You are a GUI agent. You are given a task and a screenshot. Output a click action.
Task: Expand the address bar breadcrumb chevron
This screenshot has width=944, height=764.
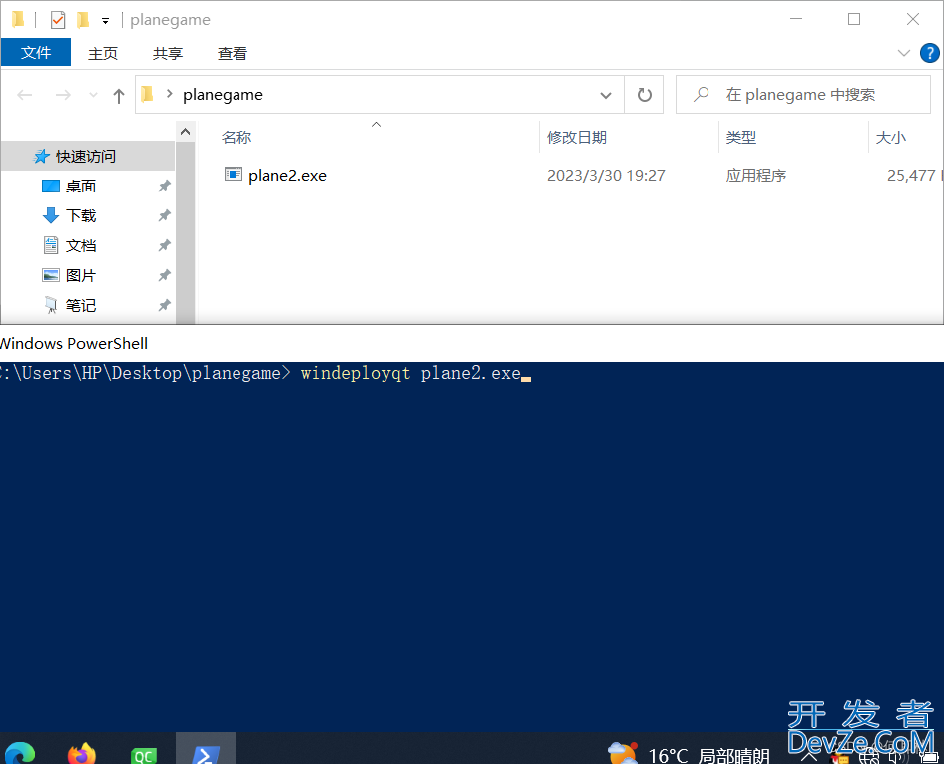click(170, 94)
